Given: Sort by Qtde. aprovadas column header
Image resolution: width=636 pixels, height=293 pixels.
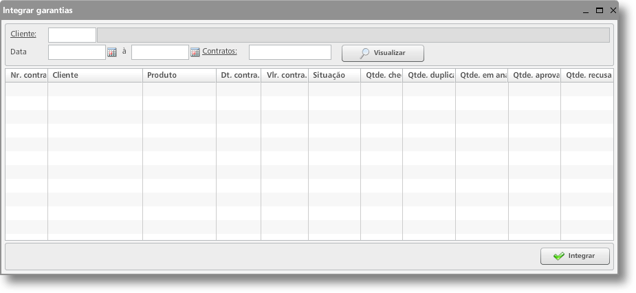Looking at the screenshot, I should click(x=535, y=76).
